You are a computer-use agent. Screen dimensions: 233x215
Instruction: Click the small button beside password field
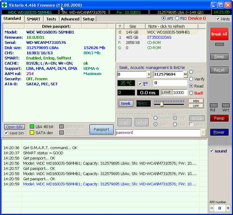pos(203,133)
